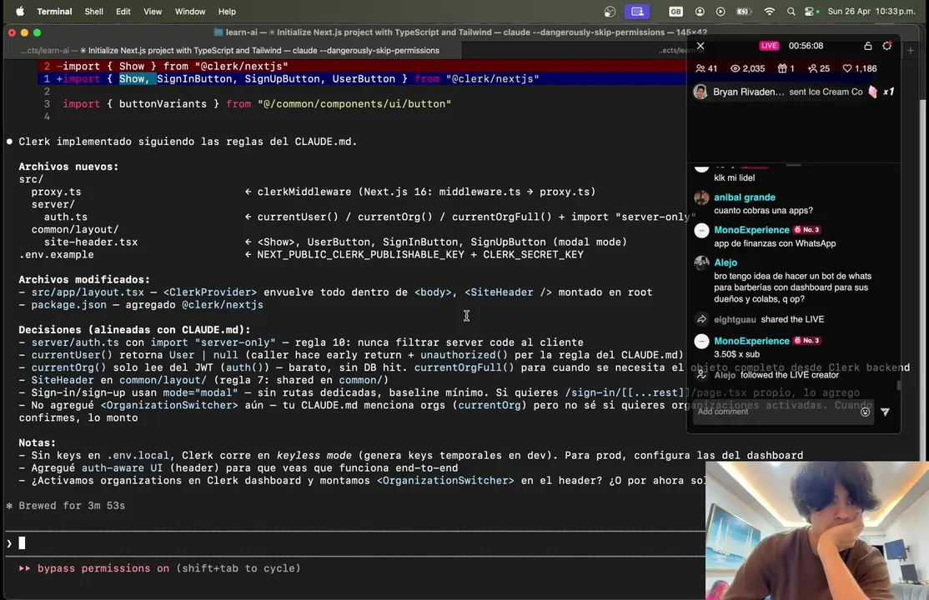Open the emoji picker in comment box
The image size is (929, 600).
pyautogui.click(x=865, y=412)
